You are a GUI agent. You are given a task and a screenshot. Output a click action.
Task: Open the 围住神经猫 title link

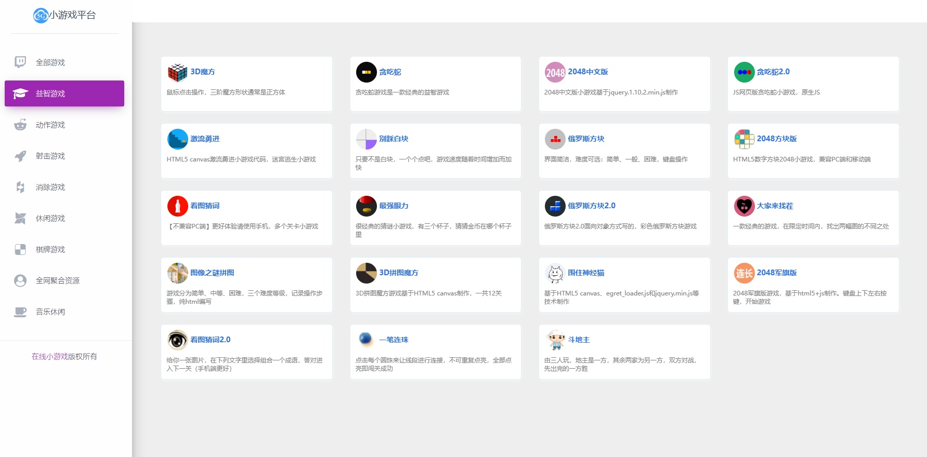coord(586,273)
